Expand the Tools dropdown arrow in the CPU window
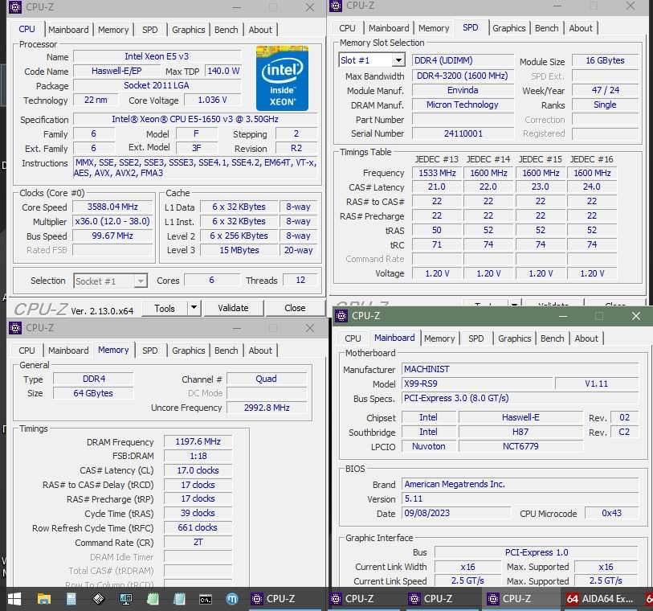 (194, 308)
